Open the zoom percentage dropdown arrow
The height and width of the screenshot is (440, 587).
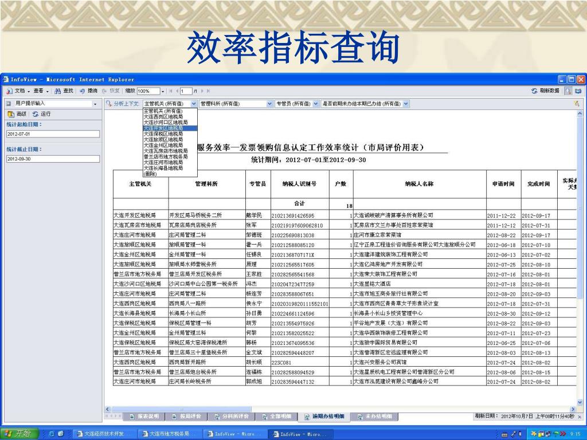162,91
